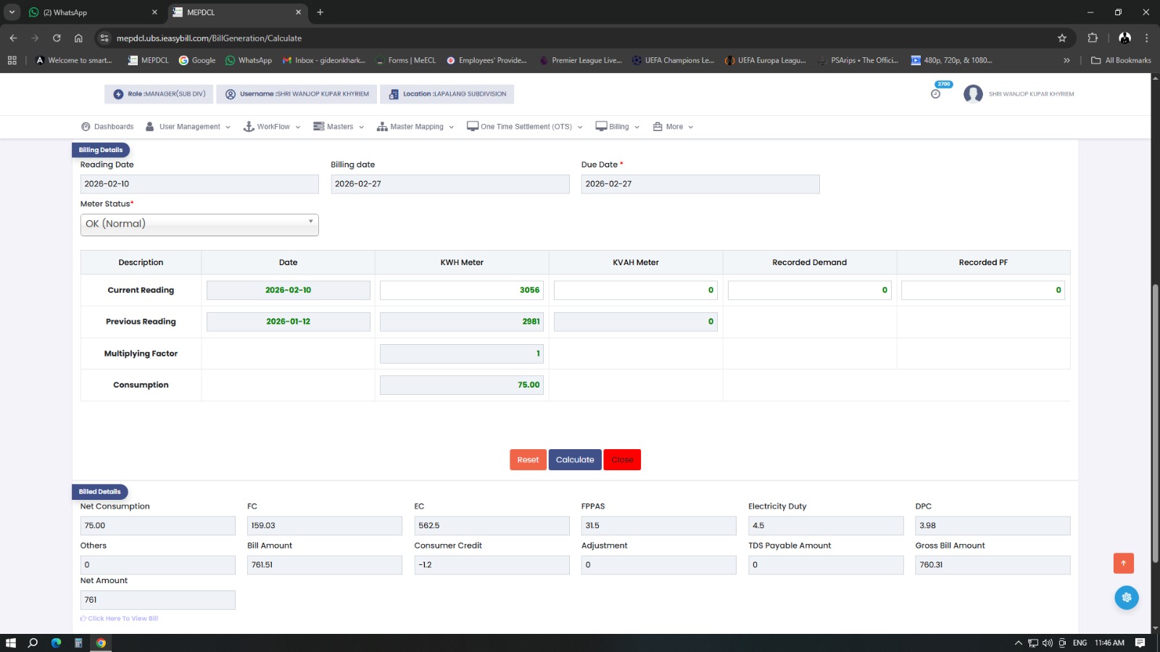Viewport: 1160px width, 652px height.
Task: Click the 'Click Here To View Bill' link
Action: click(122, 619)
